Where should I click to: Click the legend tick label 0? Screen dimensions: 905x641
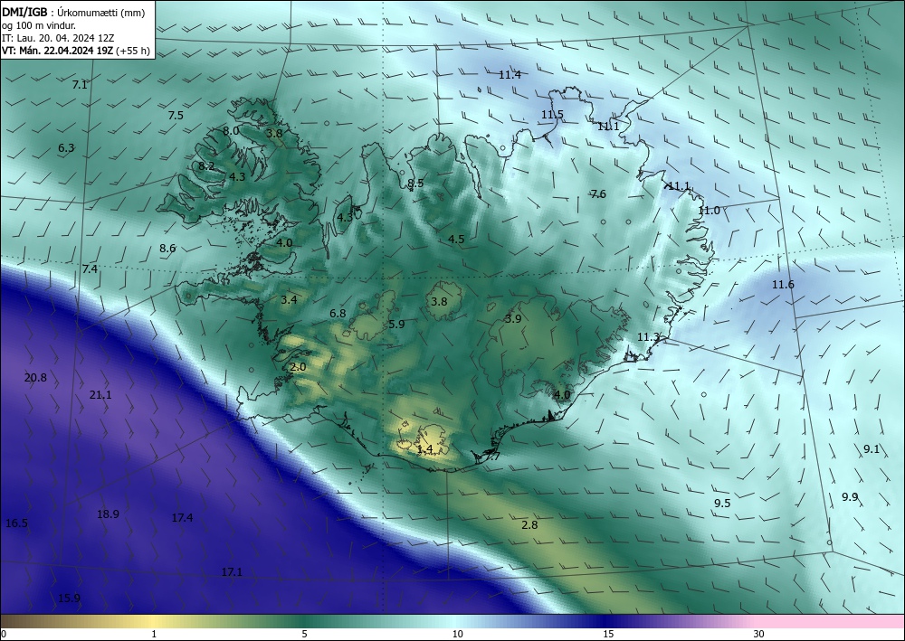click(x=4, y=634)
